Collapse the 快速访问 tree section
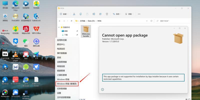Screen dimensions: 200x100 [x=59, y=27]
